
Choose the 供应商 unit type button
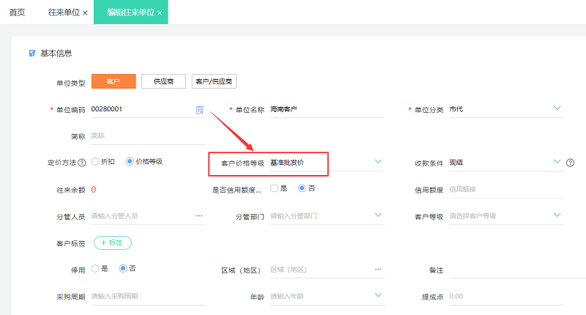click(163, 81)
